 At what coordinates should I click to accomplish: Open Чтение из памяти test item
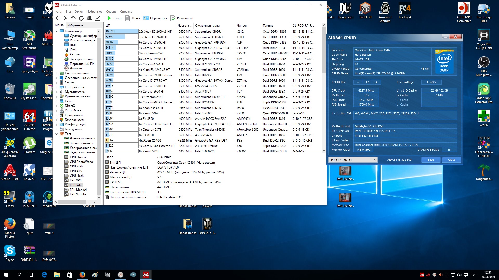82,138
